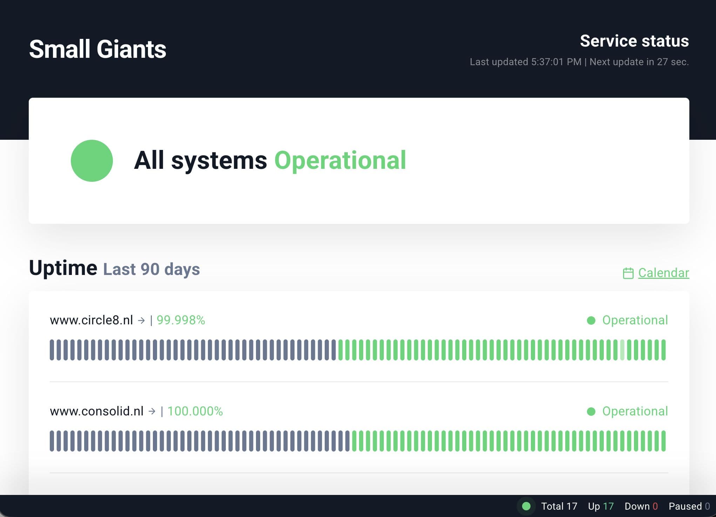Open the www.circle8.nl monitor link

tap(91, 320)
